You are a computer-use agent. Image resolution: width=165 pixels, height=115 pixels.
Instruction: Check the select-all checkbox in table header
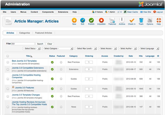[8, 56]
